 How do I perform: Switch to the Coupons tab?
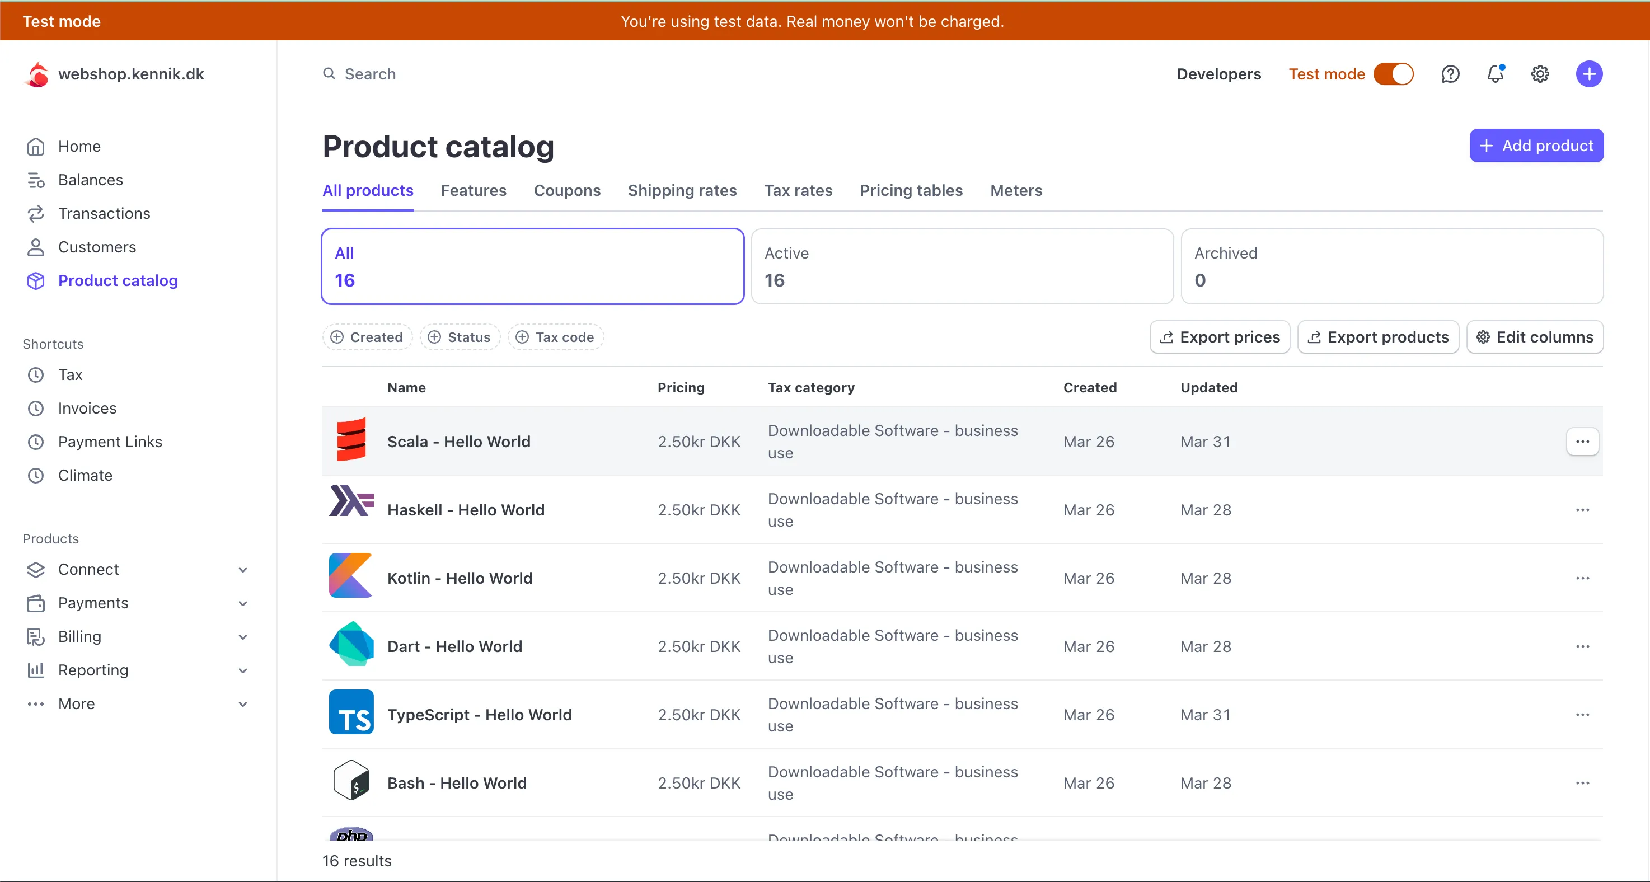pos(567,190)
